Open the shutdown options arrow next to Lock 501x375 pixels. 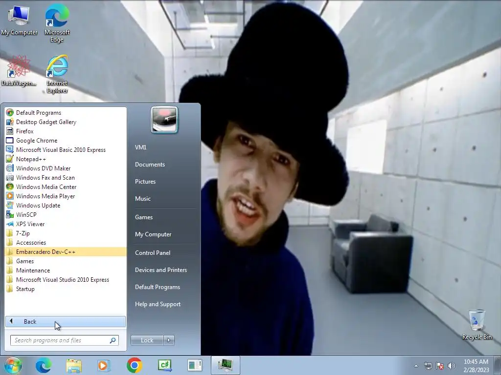tap(169, 340)
